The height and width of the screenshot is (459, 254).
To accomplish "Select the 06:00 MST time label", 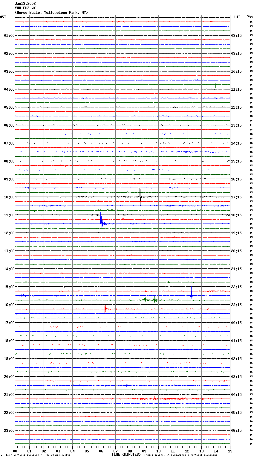I will pyautogui.click(x=9, y=125).
